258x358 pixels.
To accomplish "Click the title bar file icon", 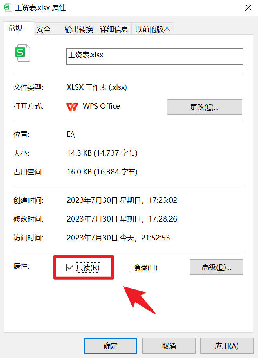I will coord(8,7).
